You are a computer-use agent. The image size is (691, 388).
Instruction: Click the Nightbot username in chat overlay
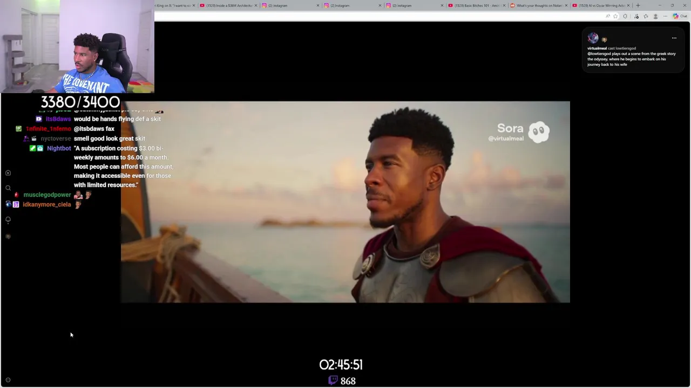[x=59, y=148]
